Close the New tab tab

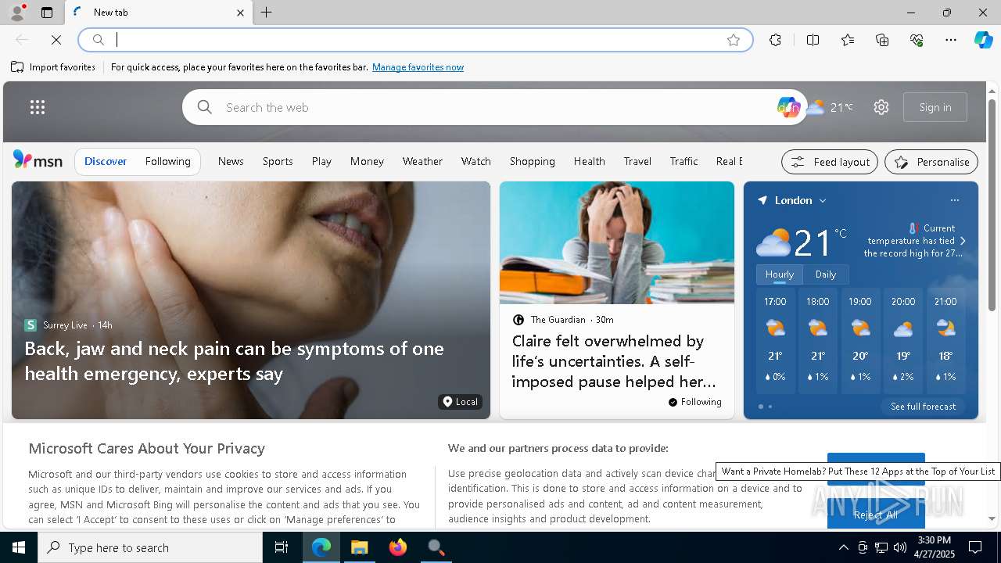coord(240,13)
